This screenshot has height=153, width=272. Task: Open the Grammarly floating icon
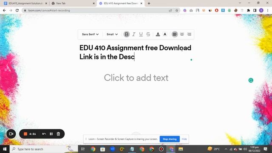pos(251,80)
